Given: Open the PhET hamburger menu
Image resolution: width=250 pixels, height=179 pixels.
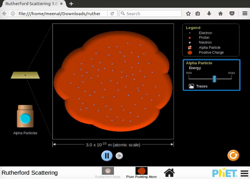Looking at the screenshot, I should pyautogui.click(x=244, y=173).
